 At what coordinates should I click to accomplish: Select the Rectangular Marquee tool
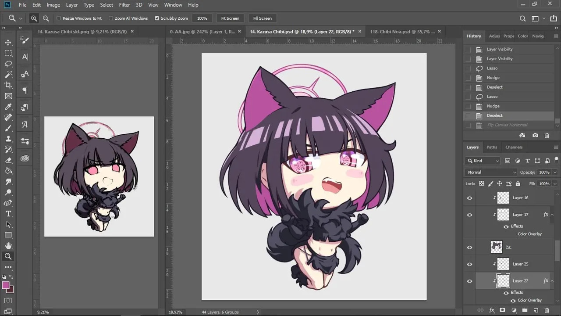click(8, 53)
